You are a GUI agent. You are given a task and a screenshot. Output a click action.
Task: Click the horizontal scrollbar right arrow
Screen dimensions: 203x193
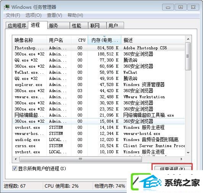tap(182, 159)
